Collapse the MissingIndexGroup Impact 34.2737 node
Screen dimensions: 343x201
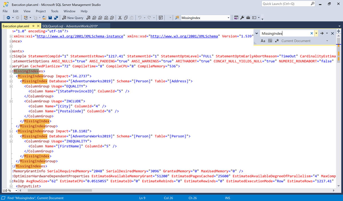[11, 76]
